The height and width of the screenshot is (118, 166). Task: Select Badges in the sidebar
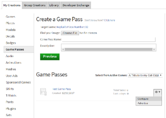11,43
